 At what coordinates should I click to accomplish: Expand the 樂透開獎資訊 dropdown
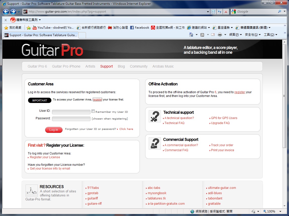click(x=269, y=28)
